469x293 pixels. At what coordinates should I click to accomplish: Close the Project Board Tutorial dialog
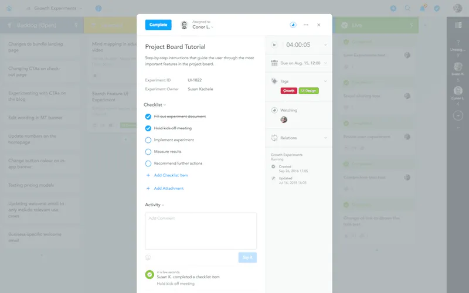coord(318,25)
